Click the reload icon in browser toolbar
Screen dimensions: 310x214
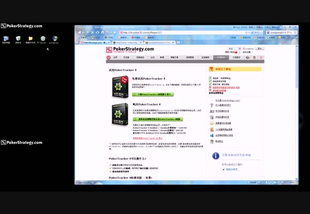click(97, 32)
